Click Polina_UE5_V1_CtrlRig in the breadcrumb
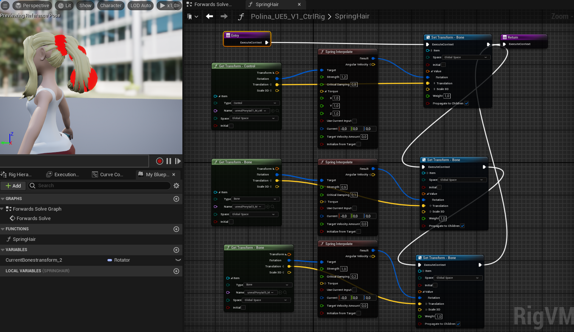 [288, 17]
